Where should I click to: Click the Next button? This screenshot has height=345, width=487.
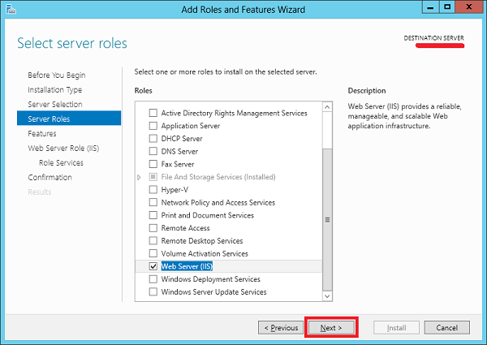click(x=331, y=328)
